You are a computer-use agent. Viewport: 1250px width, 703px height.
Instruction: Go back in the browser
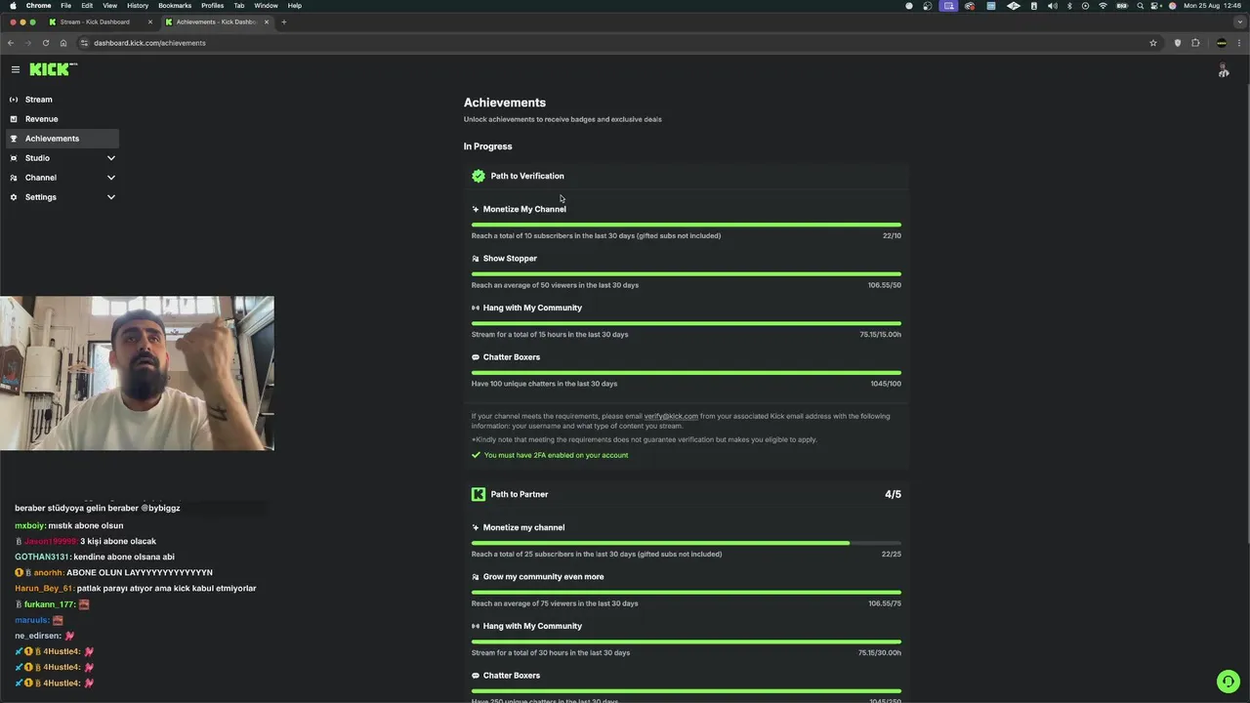point(11,43)
